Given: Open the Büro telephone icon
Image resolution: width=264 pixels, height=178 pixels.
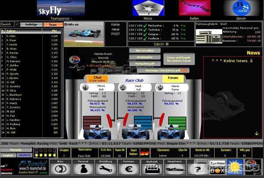Looking at the screenshot, I should tap(60, 169).
